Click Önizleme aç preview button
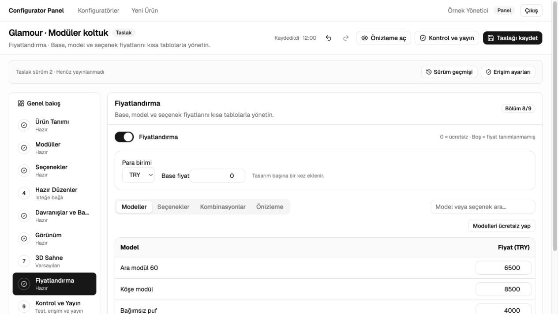This screenshot has height=314, width=558. [x=384, y=38]
